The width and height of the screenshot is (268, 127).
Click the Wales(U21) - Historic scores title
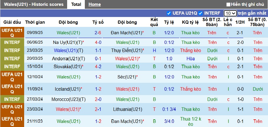pyautogui.click(x=32, y=4)
